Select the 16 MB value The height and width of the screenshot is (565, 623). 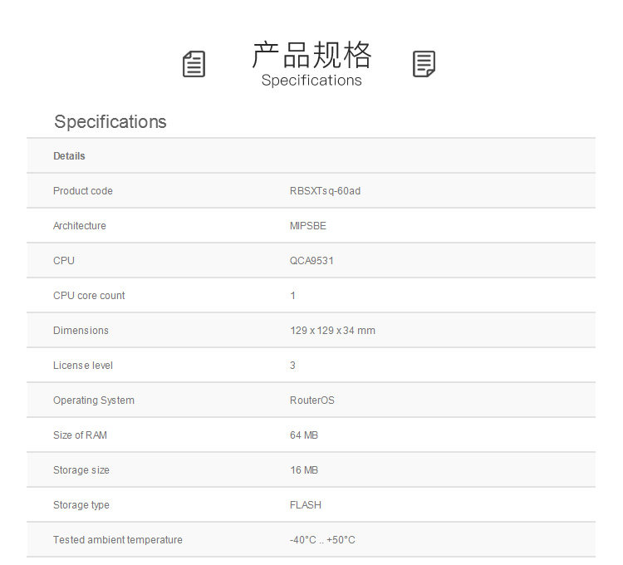coord(304,470)
